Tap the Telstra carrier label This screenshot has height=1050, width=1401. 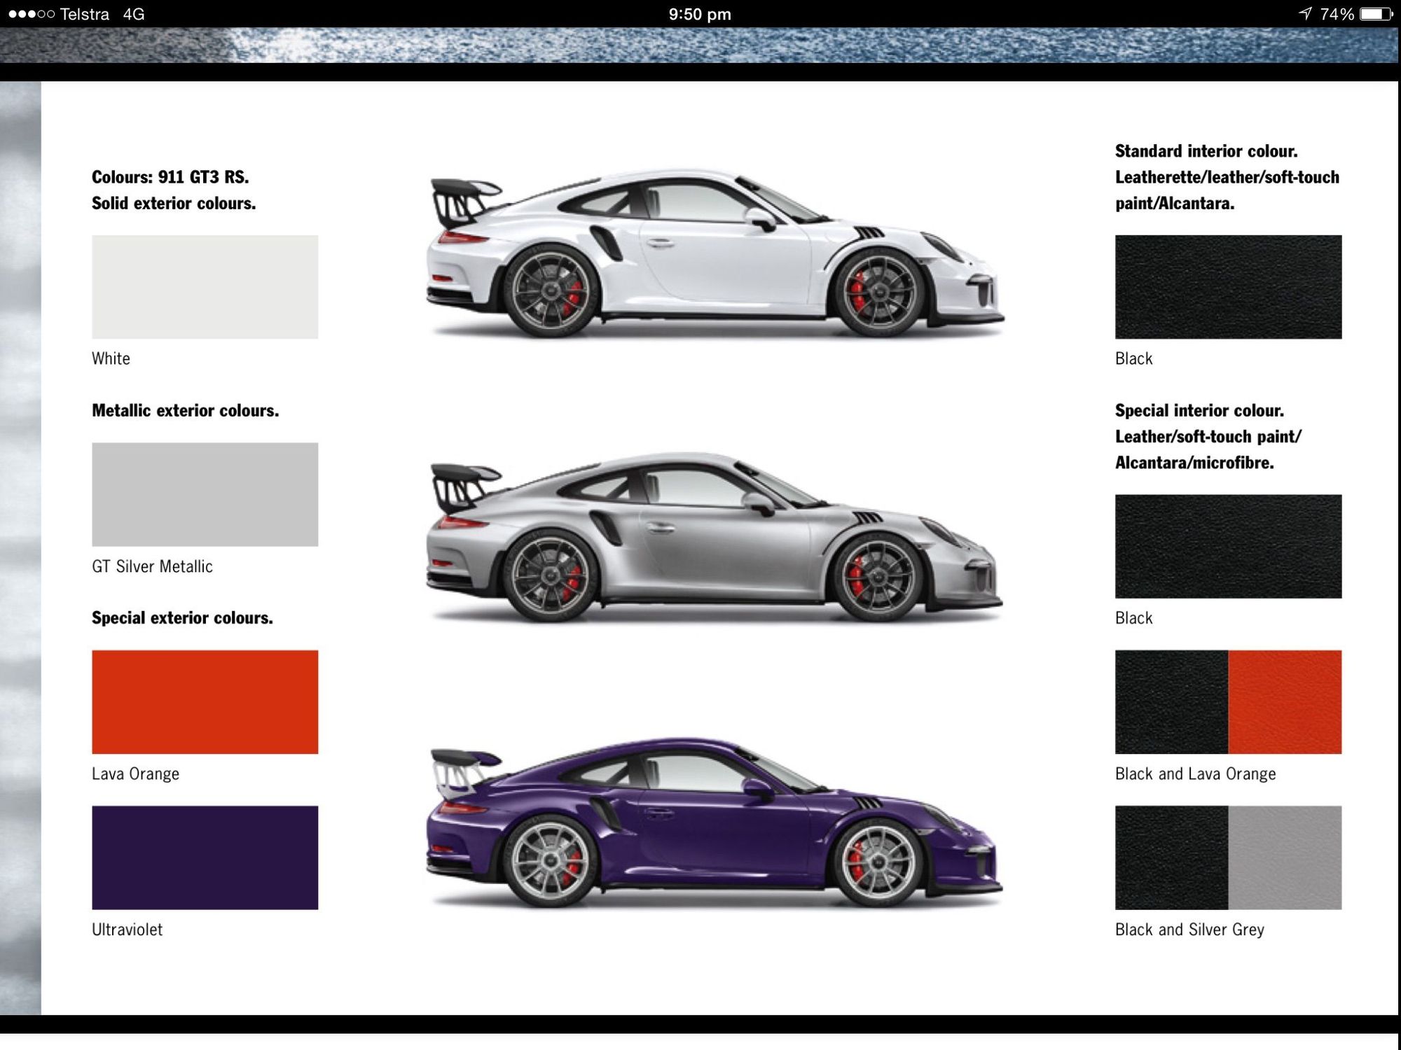click(x=85, y=14)
